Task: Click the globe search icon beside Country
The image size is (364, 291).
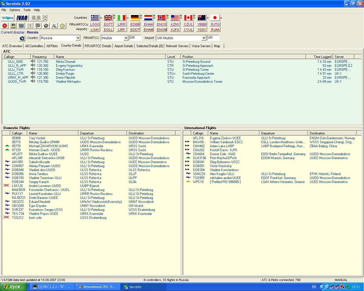Action: coord(22,39)
